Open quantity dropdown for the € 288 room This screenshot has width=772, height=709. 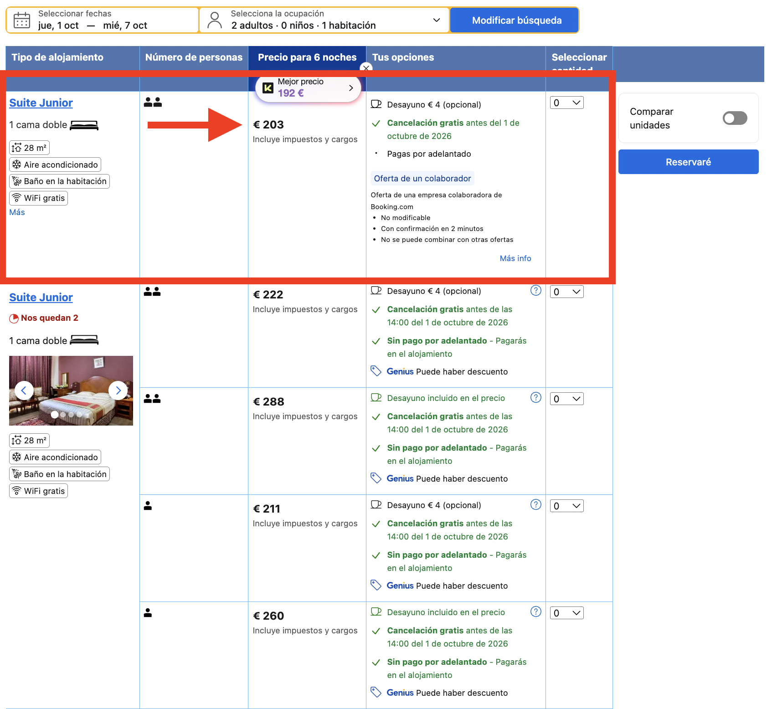[567, 399]
